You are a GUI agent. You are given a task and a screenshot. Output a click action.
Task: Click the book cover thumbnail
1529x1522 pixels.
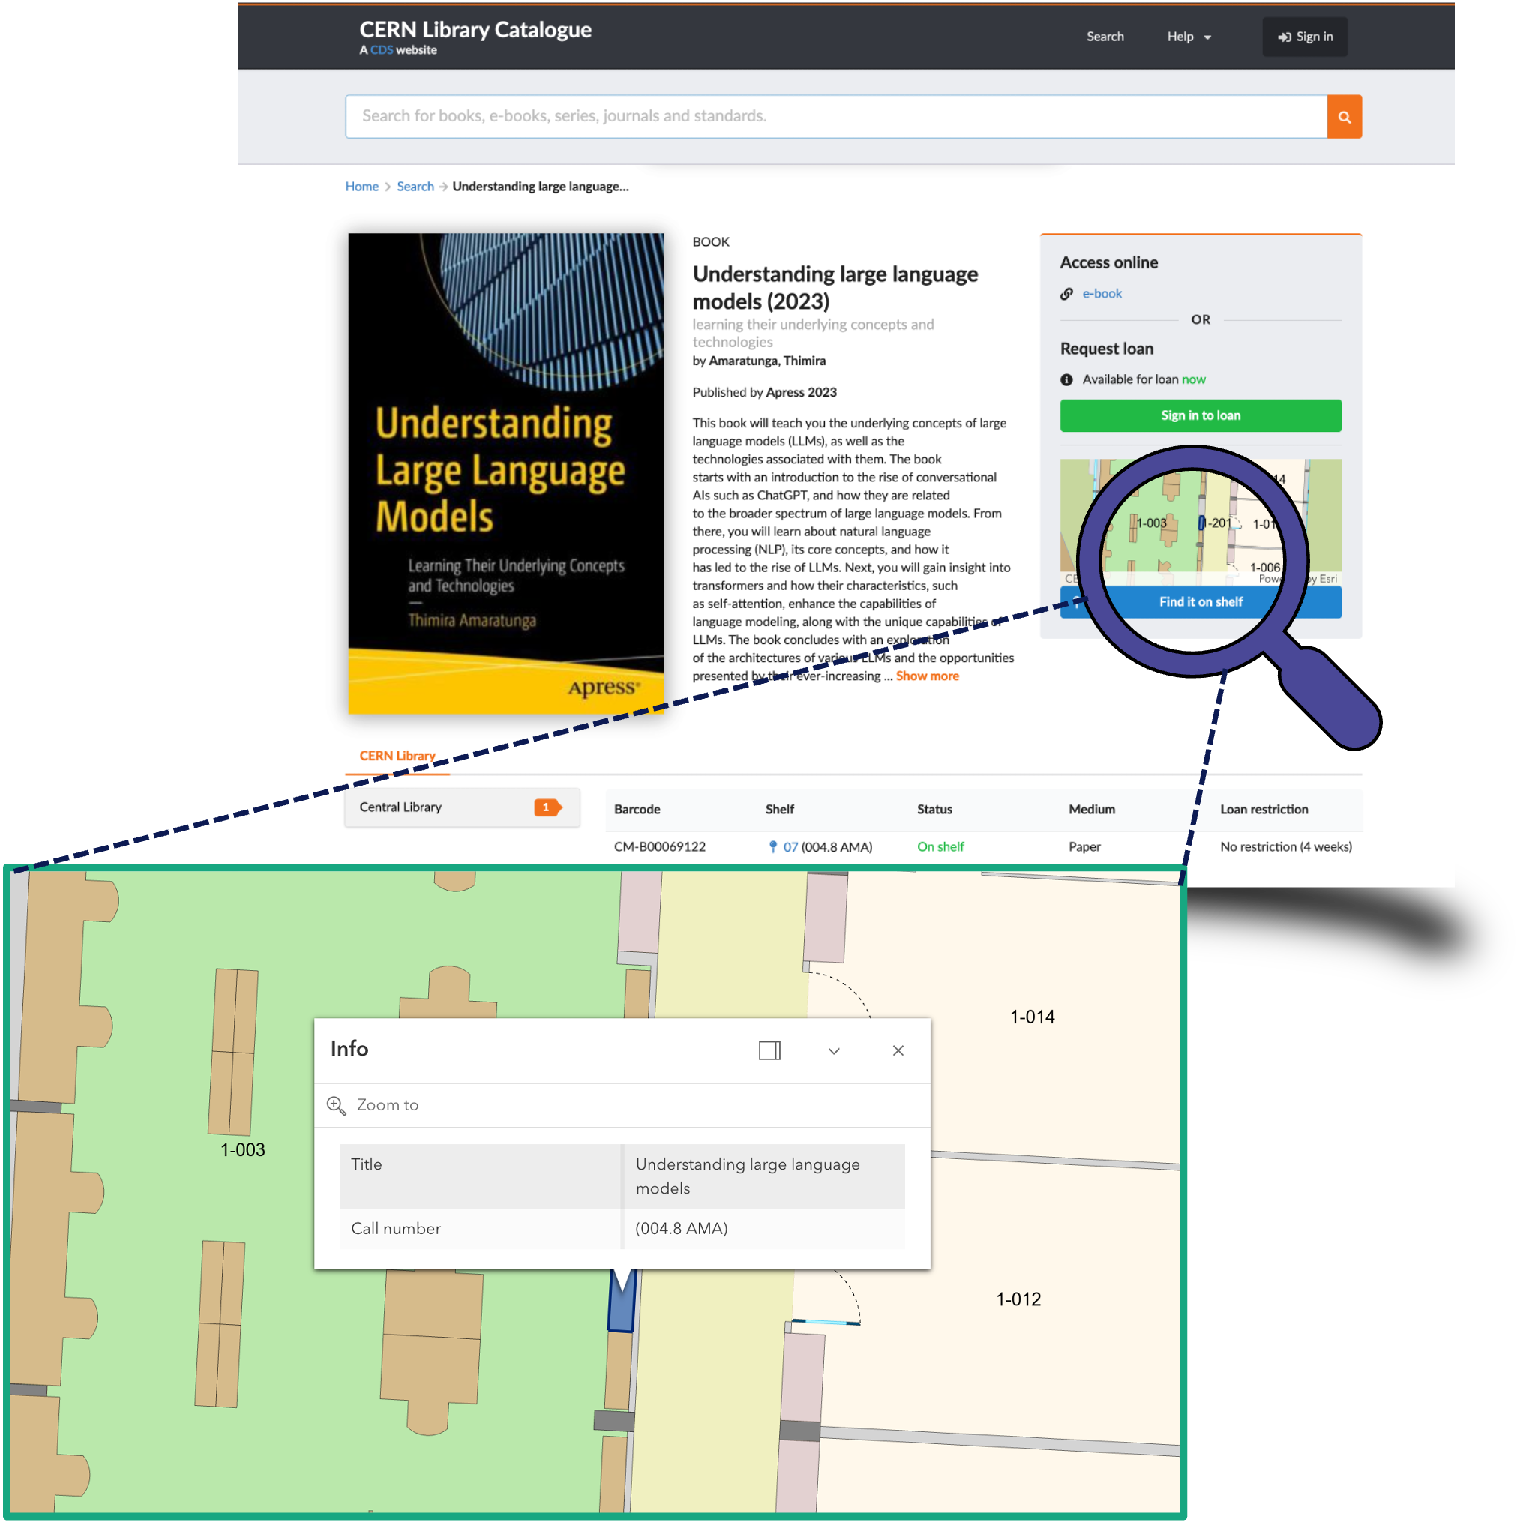point(505,473)
